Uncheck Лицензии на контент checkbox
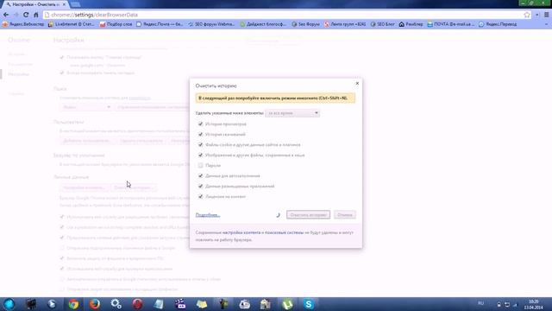This screenshot has width=552, height=311. tap(200, 196)
